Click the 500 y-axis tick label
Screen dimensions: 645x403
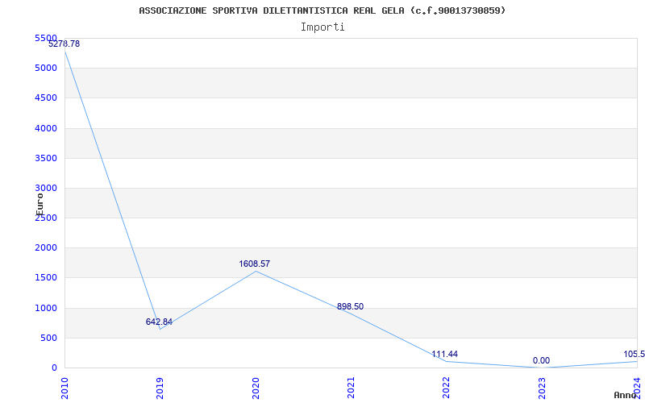point(49,338)
